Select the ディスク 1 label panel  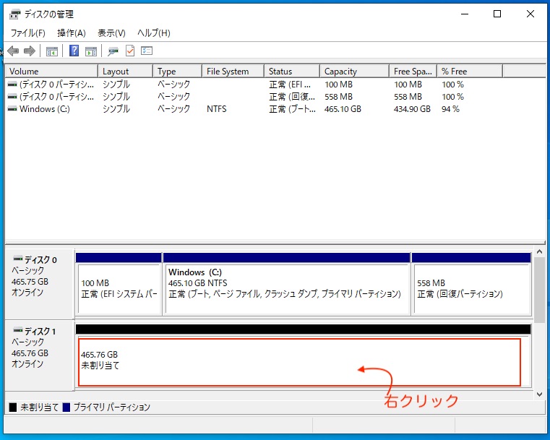tap(39, 355)
